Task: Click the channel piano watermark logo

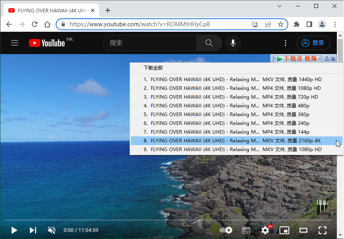Action: pos(324,207)
